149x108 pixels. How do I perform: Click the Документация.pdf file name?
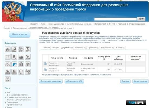click(87, 64)
